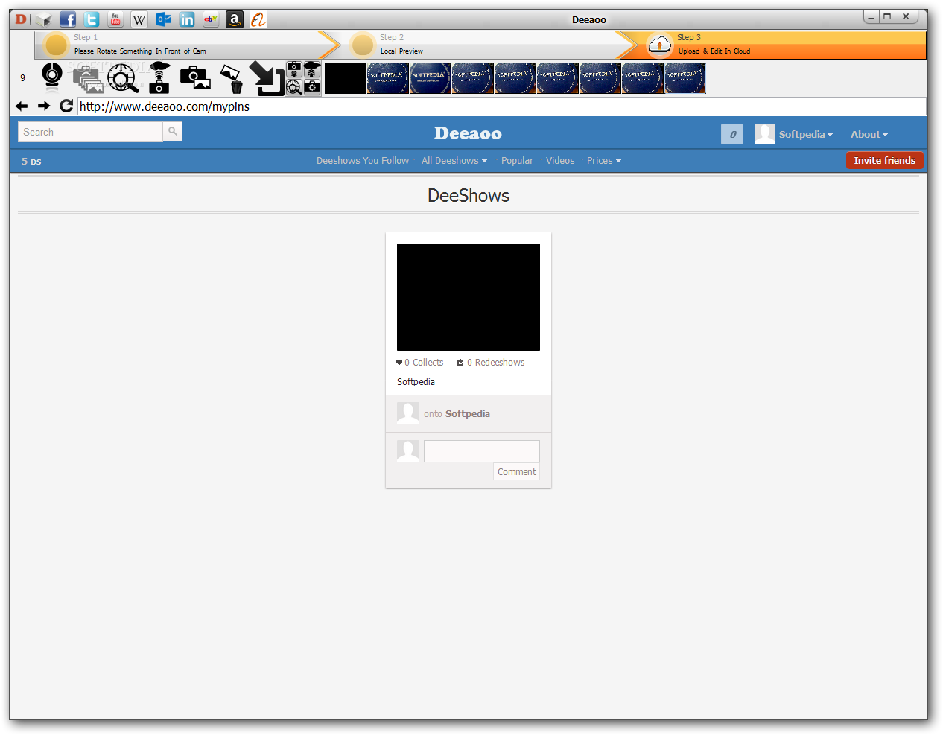Click the 0 Collects text
This screenshot has width=943, height=735.
click(x=424, y=363)
